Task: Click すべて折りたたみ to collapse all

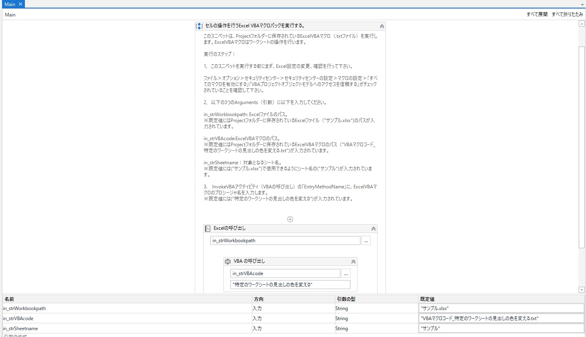Action: coord(567,14)
